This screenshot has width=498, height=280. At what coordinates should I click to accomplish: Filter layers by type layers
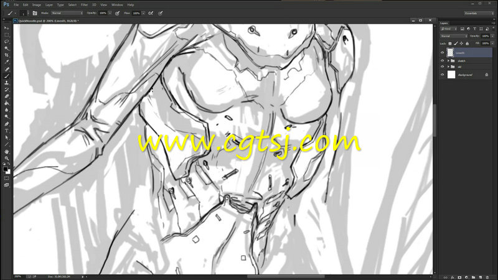click(x=475, y=29)
